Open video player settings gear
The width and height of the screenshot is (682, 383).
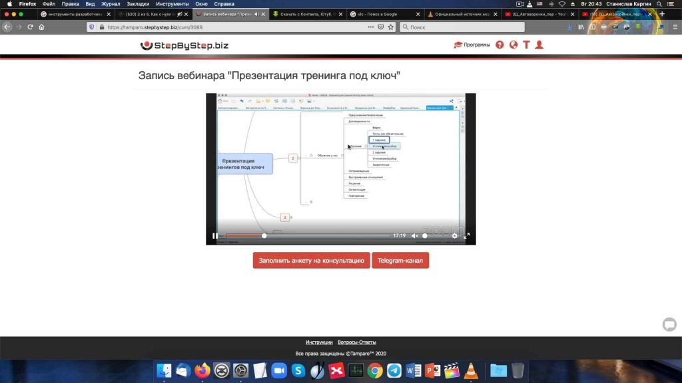(x=454, y=236)
